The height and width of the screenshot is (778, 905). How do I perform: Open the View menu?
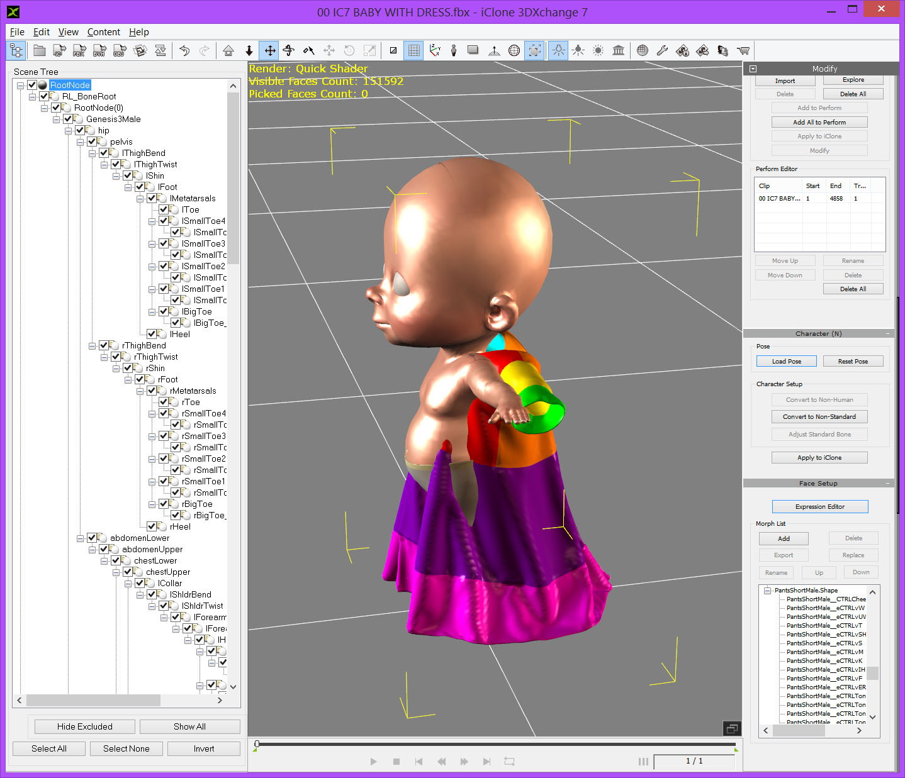[68, 32]
